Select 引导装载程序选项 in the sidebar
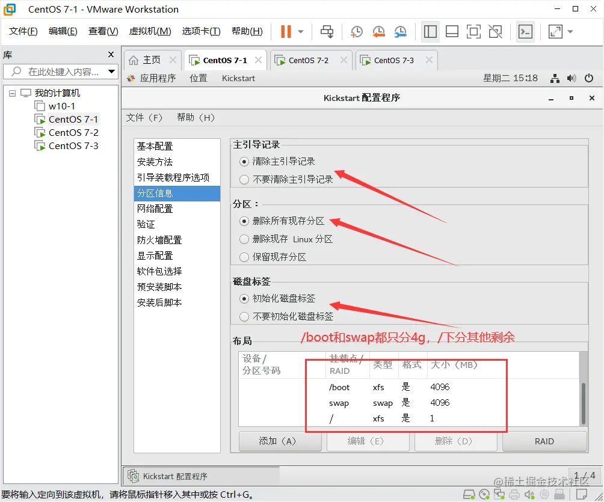 point(177,177)
